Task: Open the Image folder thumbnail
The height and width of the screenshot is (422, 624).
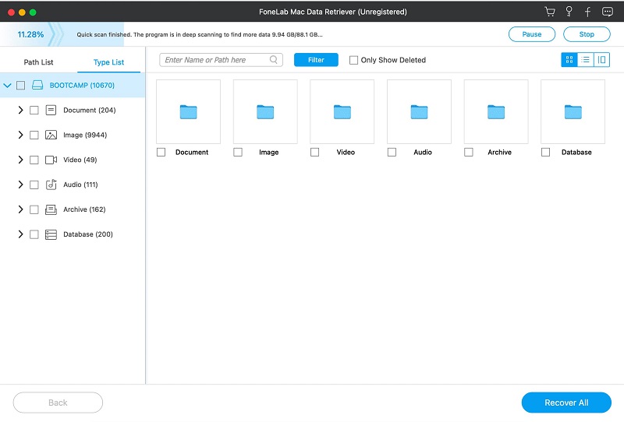Action: [x=265, y=111]
